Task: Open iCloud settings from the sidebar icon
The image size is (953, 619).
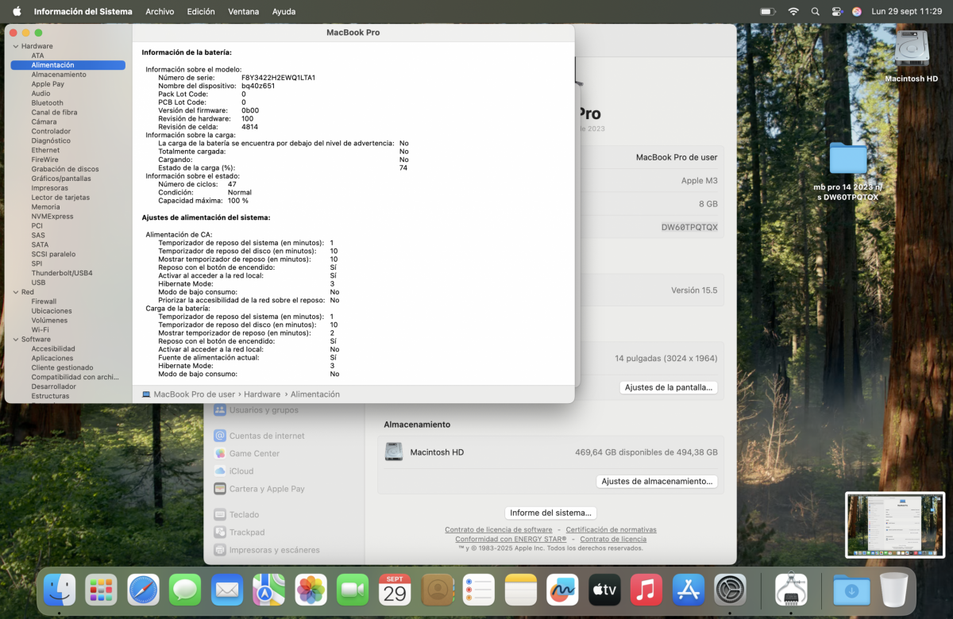Action: pos(219,471)
